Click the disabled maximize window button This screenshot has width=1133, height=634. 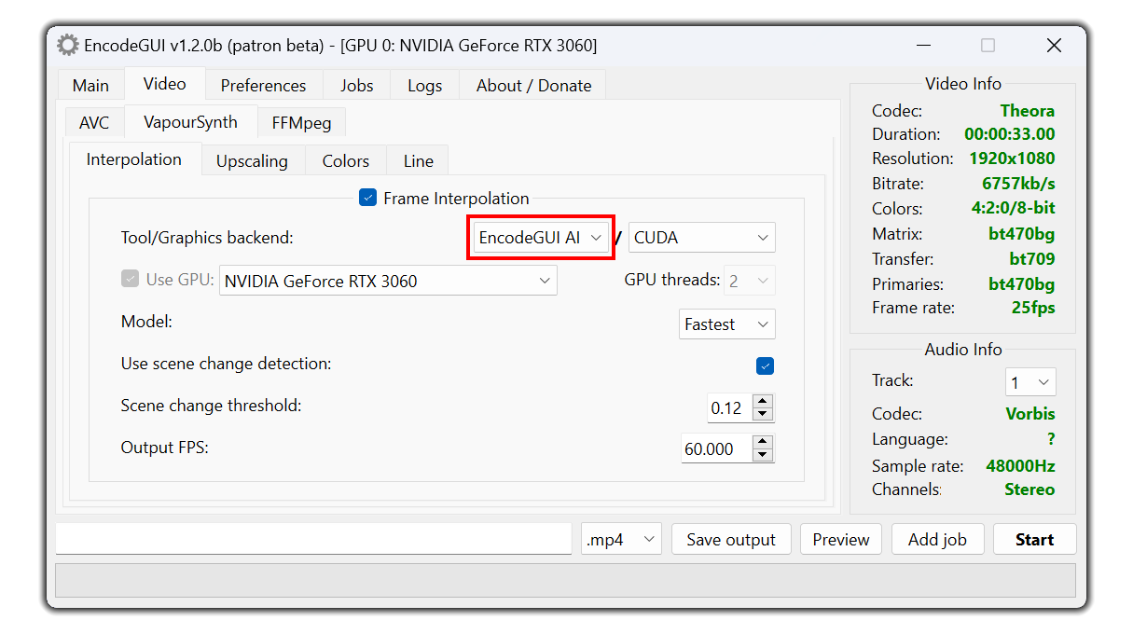pyautogui.click(x=988, y=45)
